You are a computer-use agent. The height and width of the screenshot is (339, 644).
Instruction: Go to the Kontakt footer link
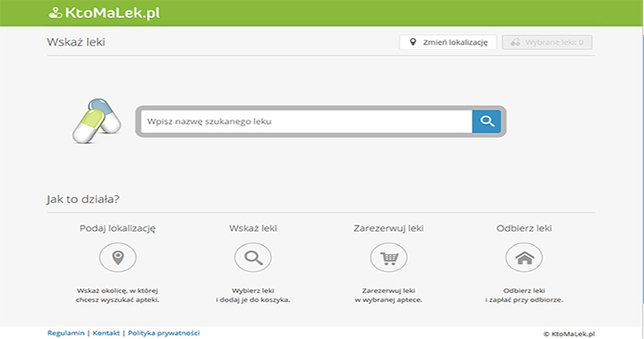(106, 333)
